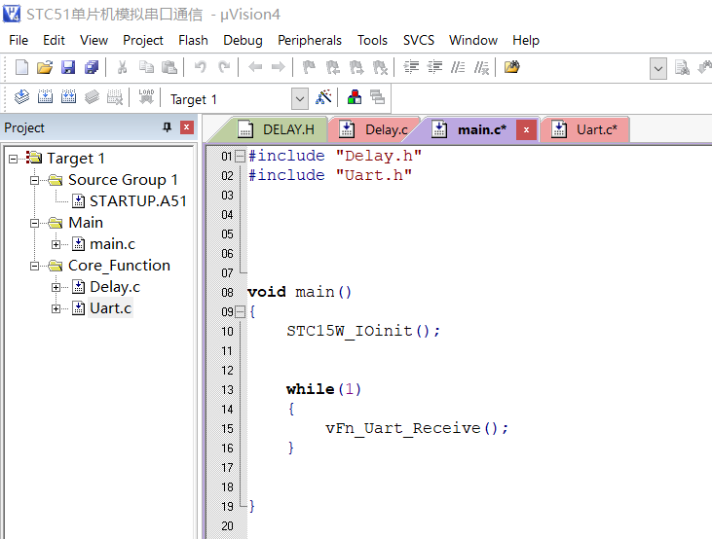
Task: Expand the Uart.c file node
Action: pos(56,309)
